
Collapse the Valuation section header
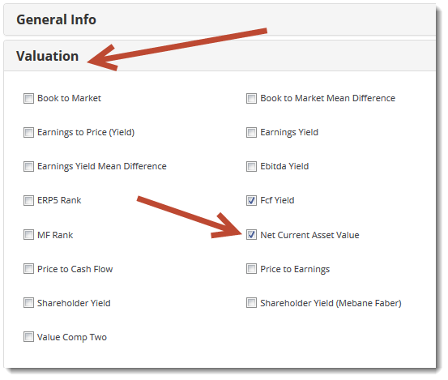click(x=220, y=56)
